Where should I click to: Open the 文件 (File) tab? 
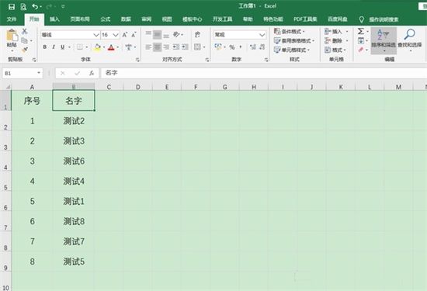click(x=12, y=19)
